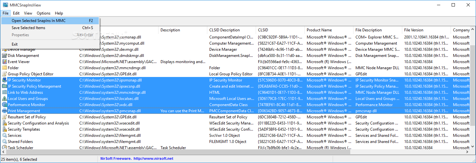
Task: Click the 'pmcsnap dll' file description cell
Action: (366, 111)
